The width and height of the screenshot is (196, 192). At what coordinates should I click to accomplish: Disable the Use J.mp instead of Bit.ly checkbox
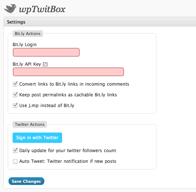(15, 106)
